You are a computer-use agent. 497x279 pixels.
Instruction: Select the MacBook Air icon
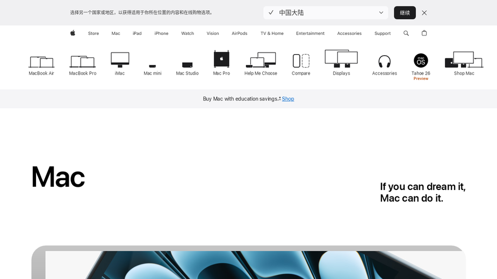point(41,62)
